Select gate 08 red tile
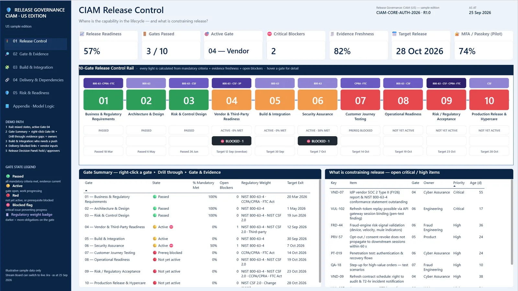Image resolution: width=518 pixels, height=291 pixels. point(403,100)
